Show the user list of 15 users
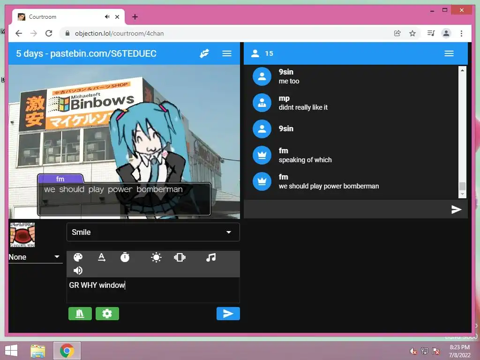Image resolution: width=480 pixels, height=360 pixels. 262,53
